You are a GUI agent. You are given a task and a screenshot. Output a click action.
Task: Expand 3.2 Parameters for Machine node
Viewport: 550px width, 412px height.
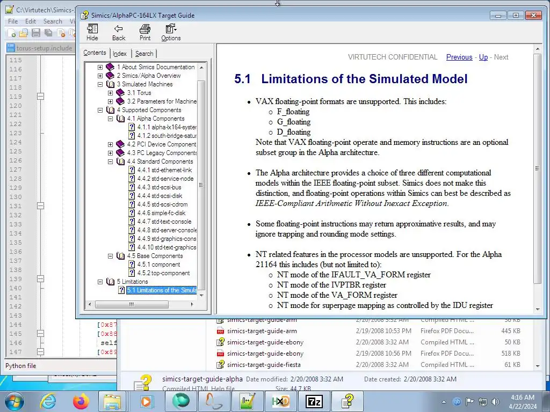(x=110, y=101)
